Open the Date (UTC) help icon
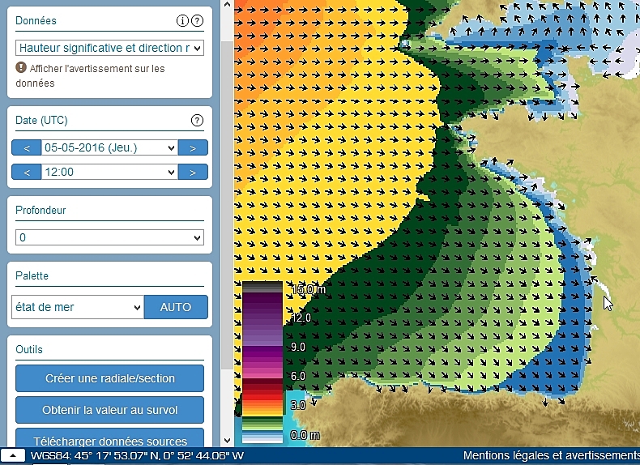Image resolution: width=640 pixels, height=465 pixels. 197,121
